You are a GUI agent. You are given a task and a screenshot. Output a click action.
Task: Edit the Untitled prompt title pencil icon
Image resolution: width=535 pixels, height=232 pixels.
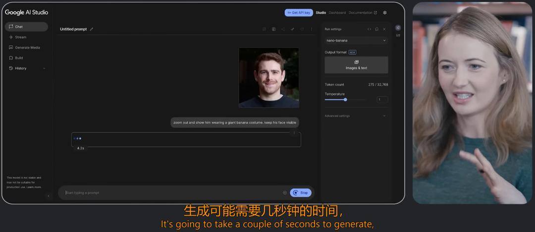click(x=92, y=29)
